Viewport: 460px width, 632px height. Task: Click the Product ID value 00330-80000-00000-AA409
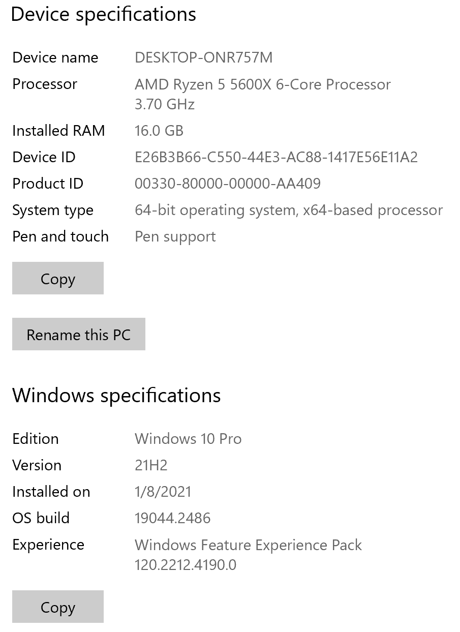(x=227, y=184)
